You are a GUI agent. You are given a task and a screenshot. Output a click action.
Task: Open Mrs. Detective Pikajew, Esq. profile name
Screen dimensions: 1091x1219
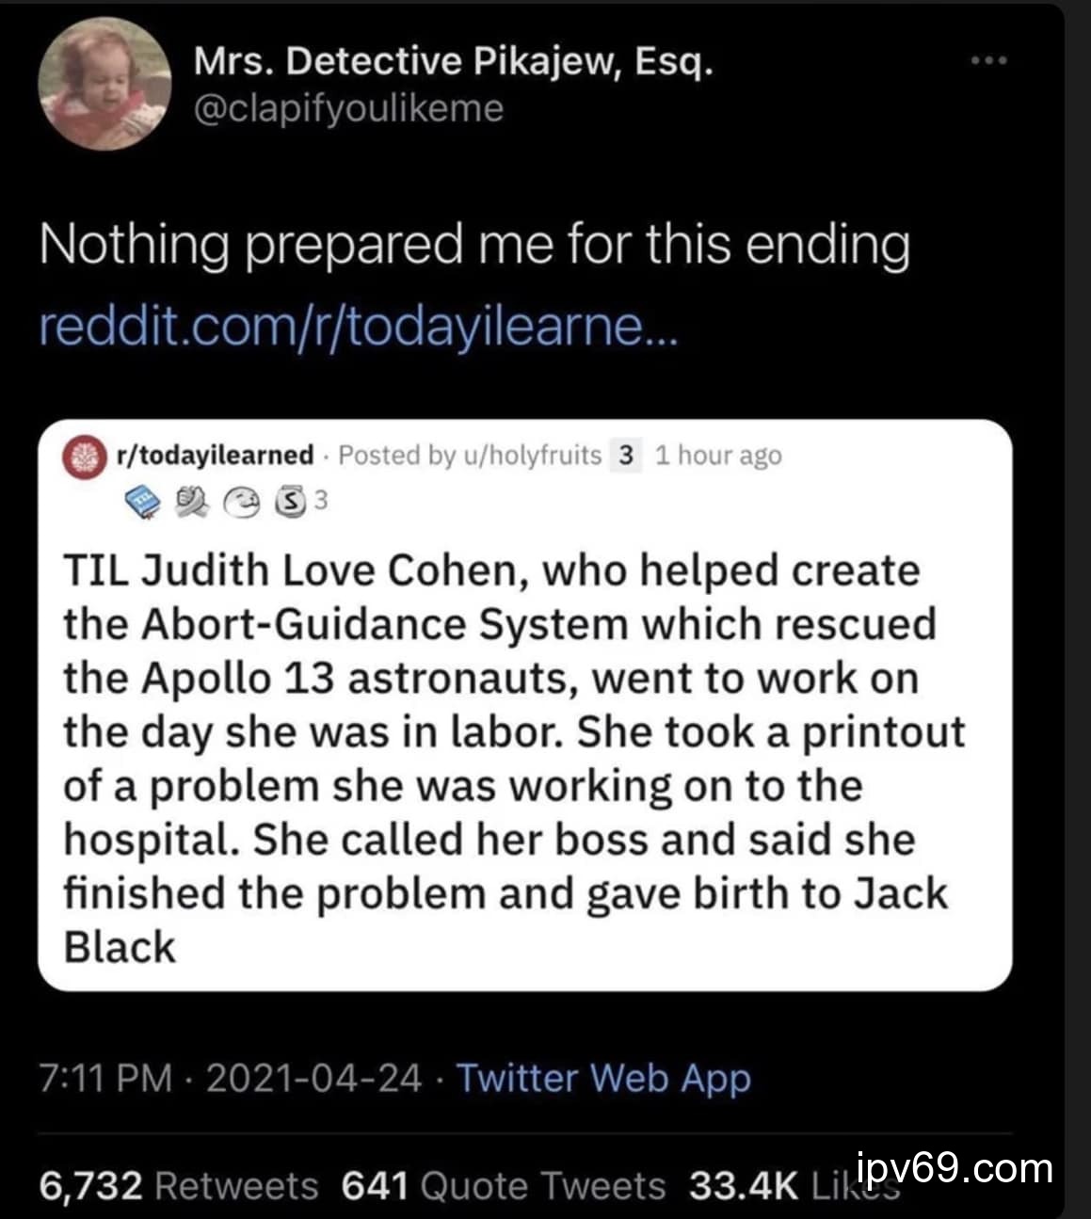[x=453, y=62]
